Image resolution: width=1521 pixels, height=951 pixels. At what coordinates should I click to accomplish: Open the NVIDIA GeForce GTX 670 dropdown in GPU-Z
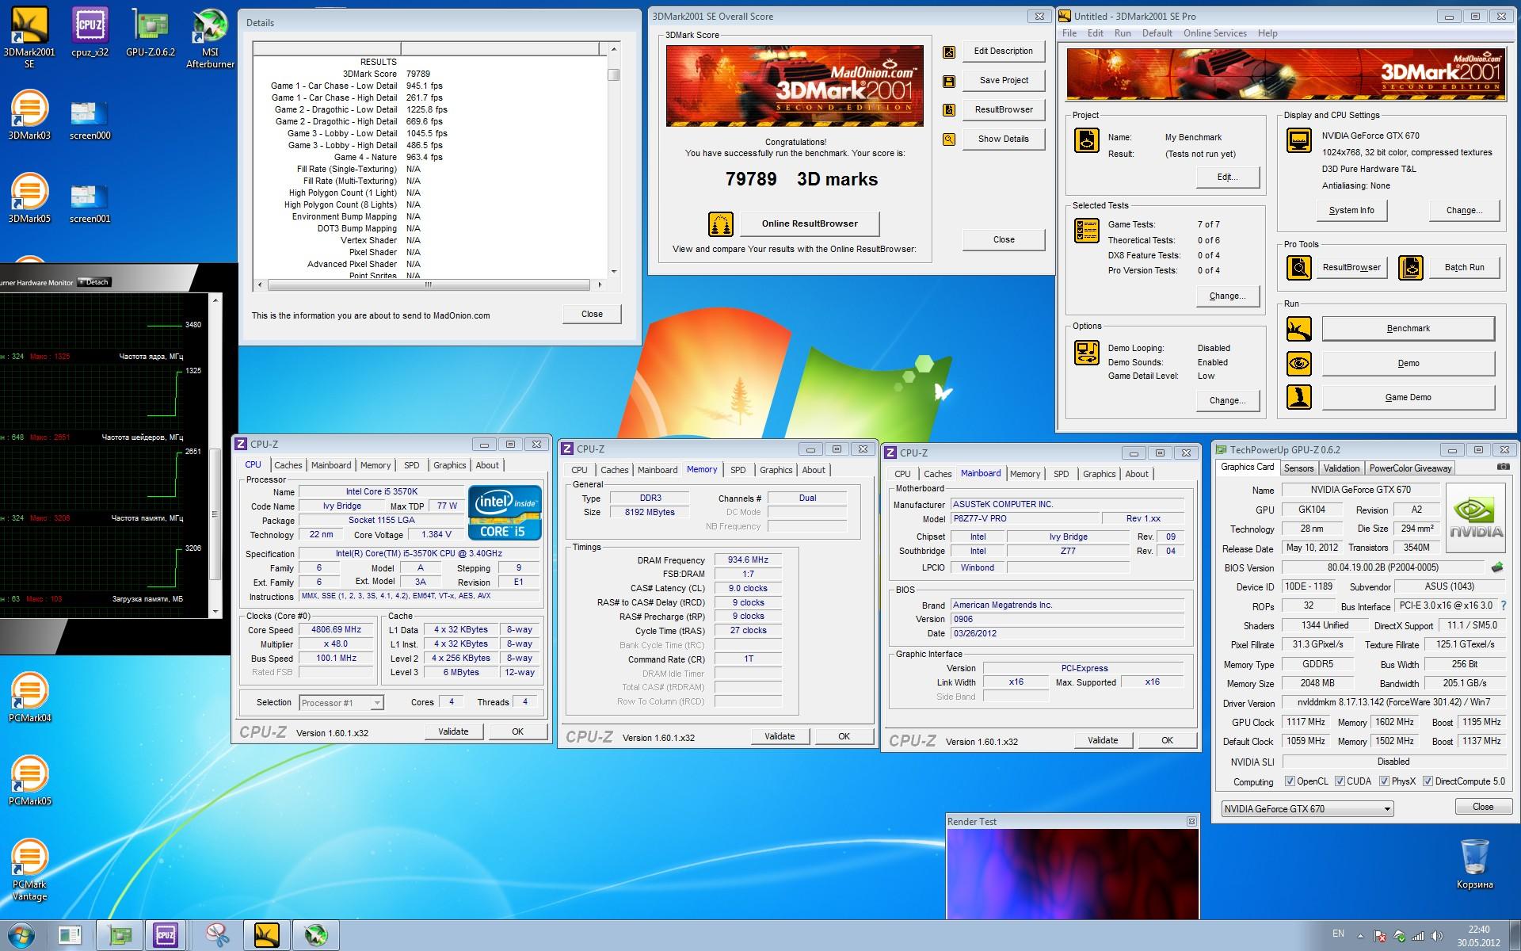pos(1307,809)
